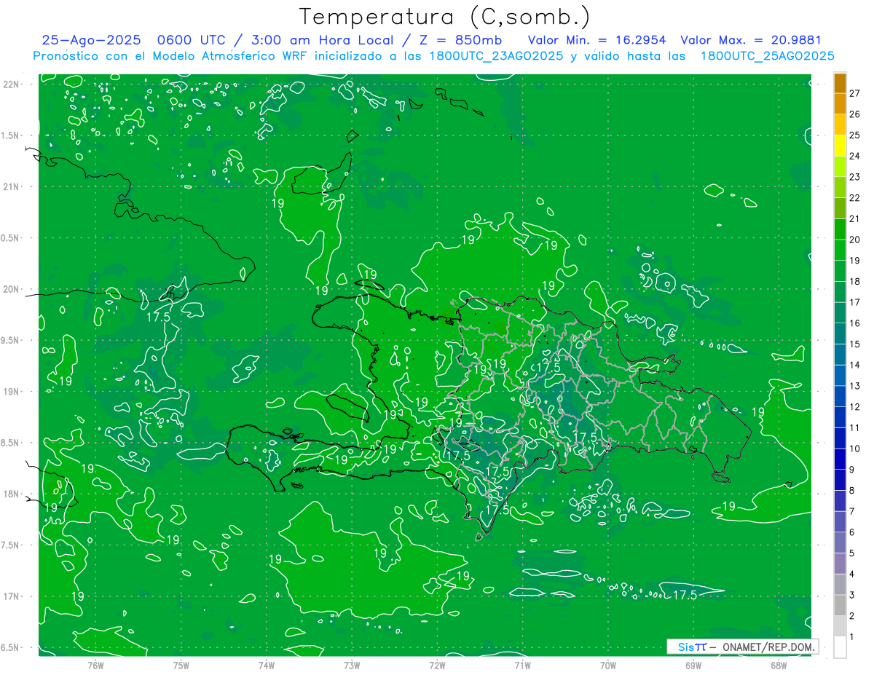Screen dimensions: 874x675
Task: Click the color scale label "12"
Action: (x=854, y=407)
